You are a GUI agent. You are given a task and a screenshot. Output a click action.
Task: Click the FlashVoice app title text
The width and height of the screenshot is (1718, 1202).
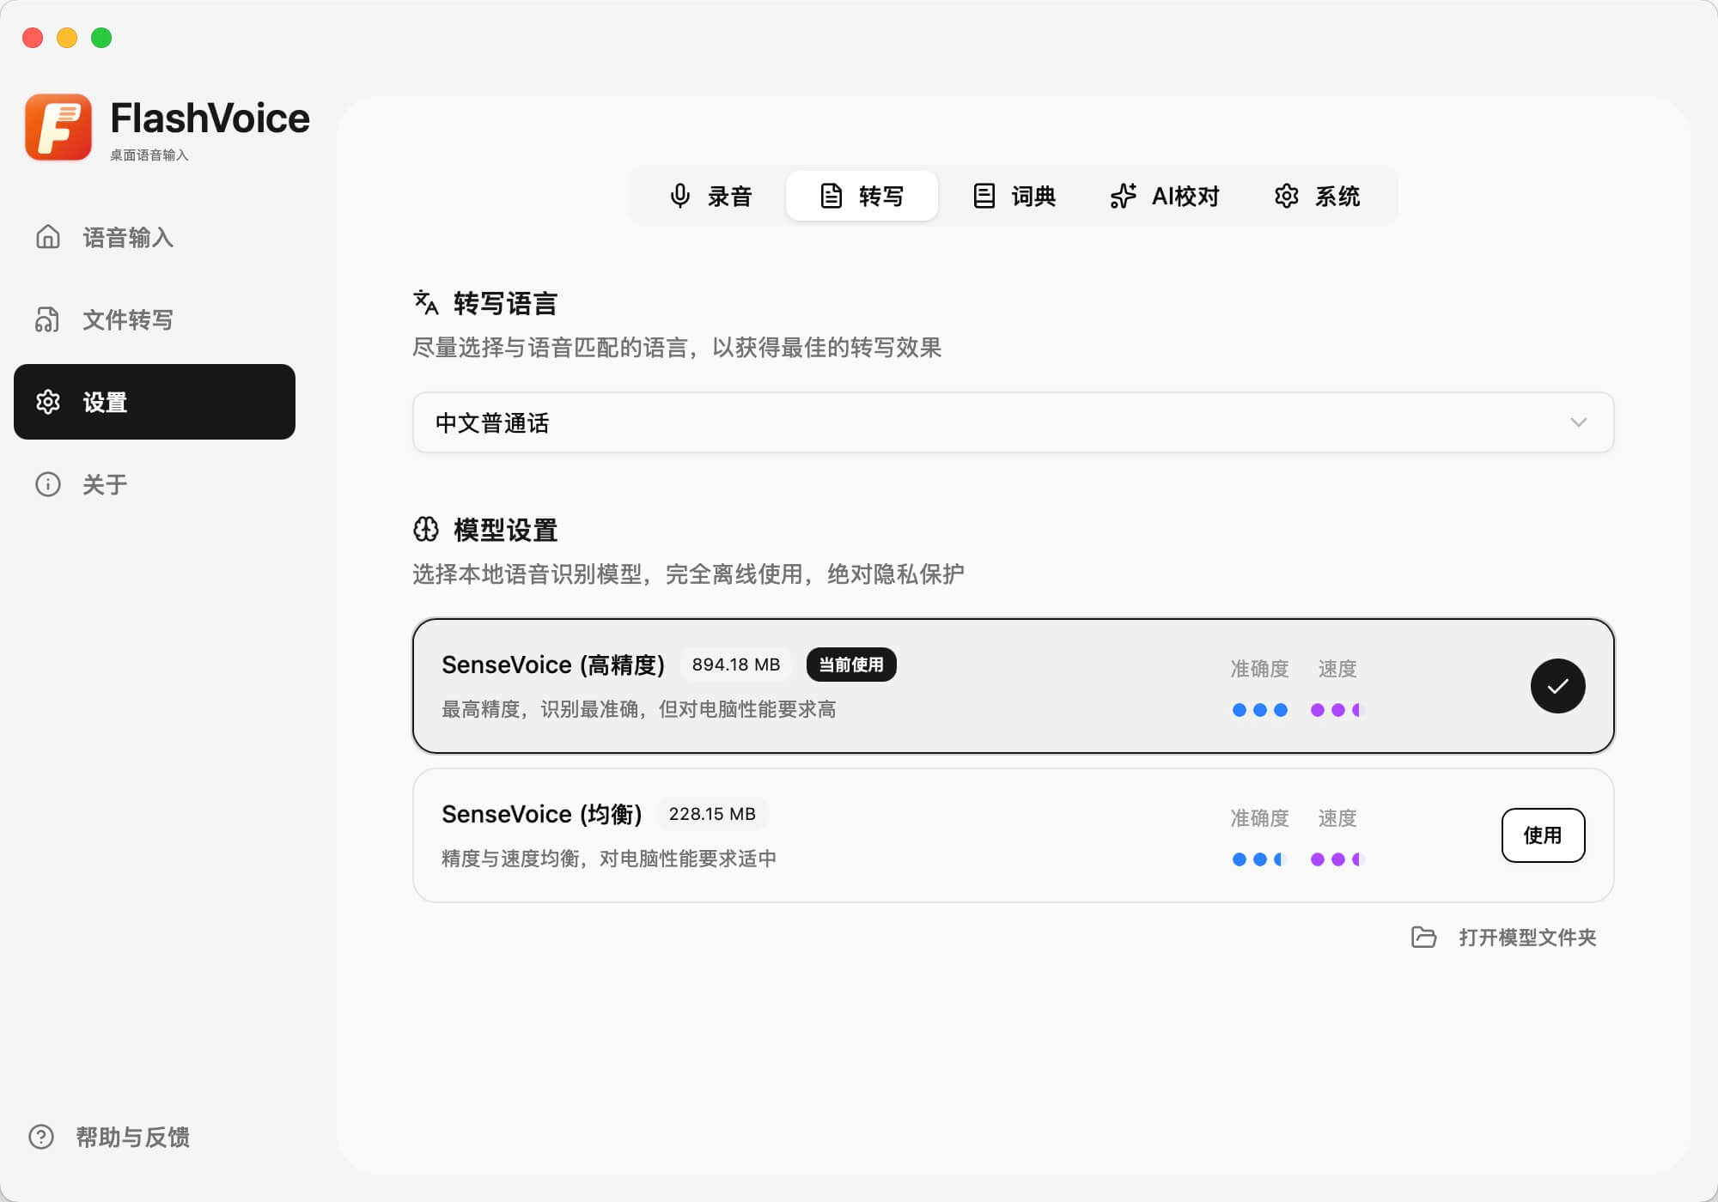[x=210, y=118]
